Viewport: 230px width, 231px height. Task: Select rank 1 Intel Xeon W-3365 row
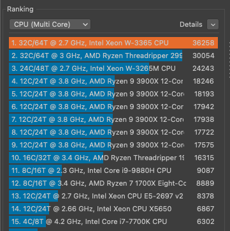tap(113, 43)
